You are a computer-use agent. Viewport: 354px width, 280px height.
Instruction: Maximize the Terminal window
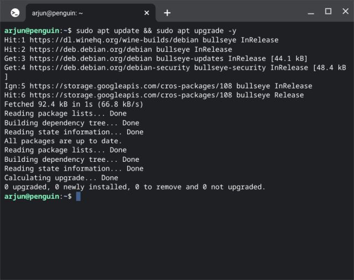[328, 12]
